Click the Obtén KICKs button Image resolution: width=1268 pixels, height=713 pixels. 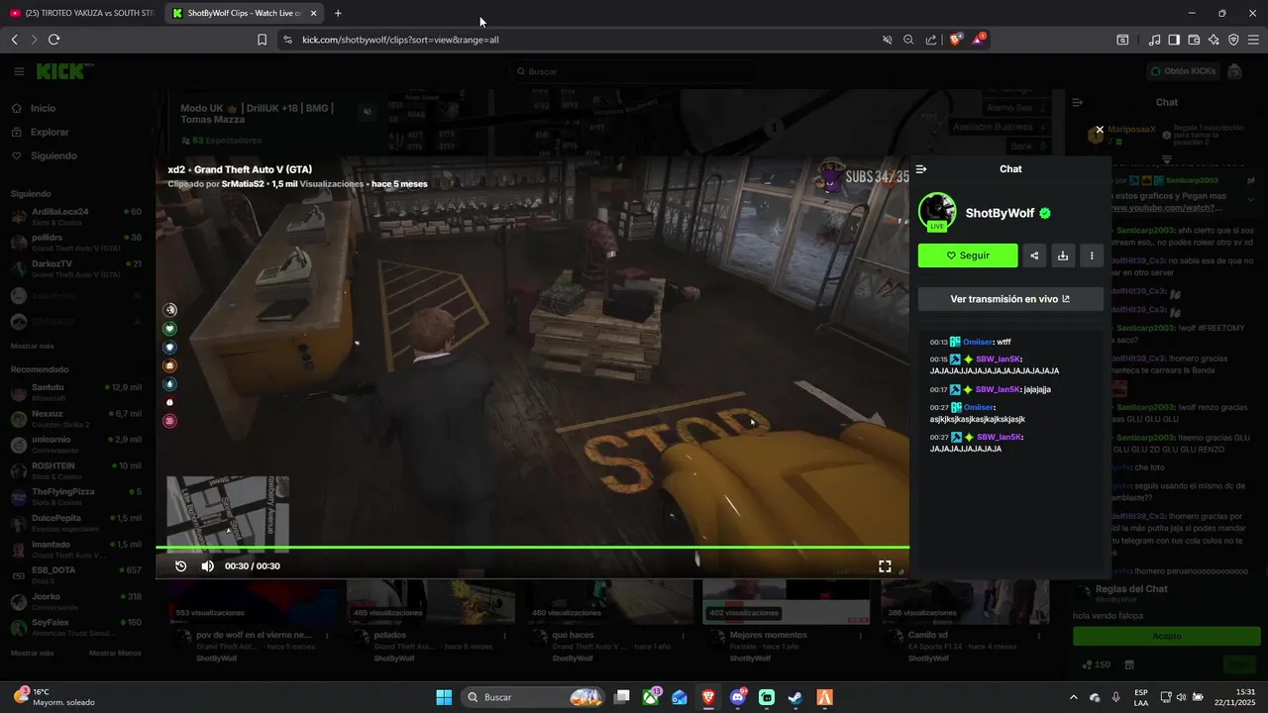pyautogui.click(x=1183, y=71)
